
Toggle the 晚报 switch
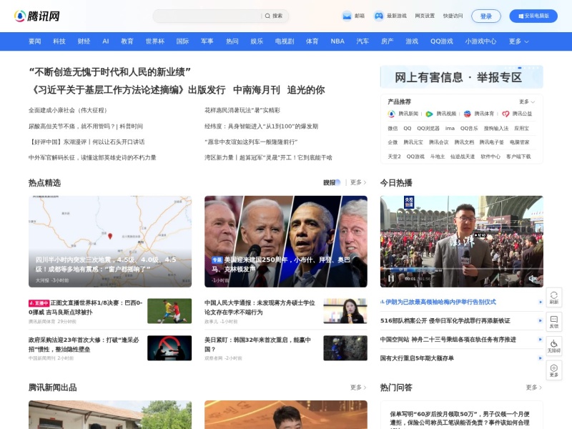click(x=332, y=182)
